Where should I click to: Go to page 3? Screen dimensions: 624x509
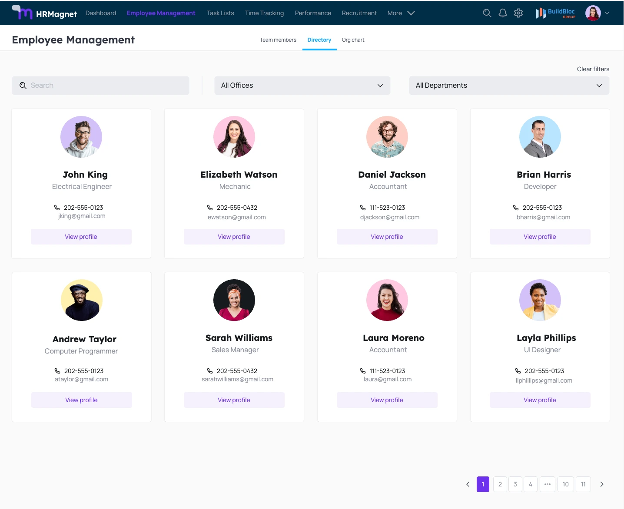point(515,484)
